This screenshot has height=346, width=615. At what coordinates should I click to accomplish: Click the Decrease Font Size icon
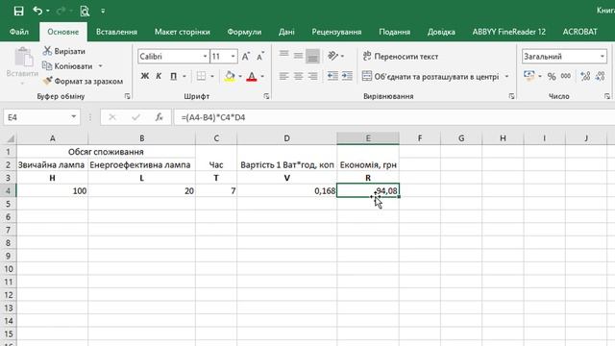(x=260, y=57)
